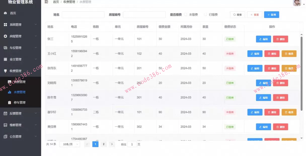Click the 停车管理 clipboard icon
The width and height of the screenshot is (306, 156).
(10, 103)
